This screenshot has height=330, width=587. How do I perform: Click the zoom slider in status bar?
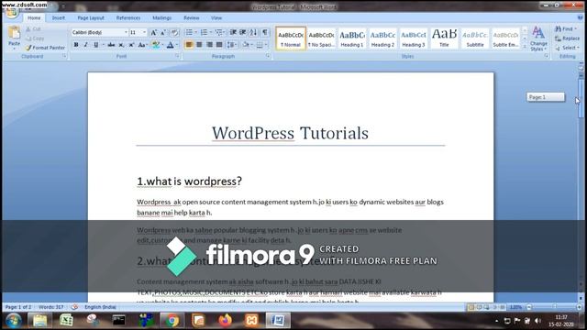pyautogui.click(x=554, y=307)
